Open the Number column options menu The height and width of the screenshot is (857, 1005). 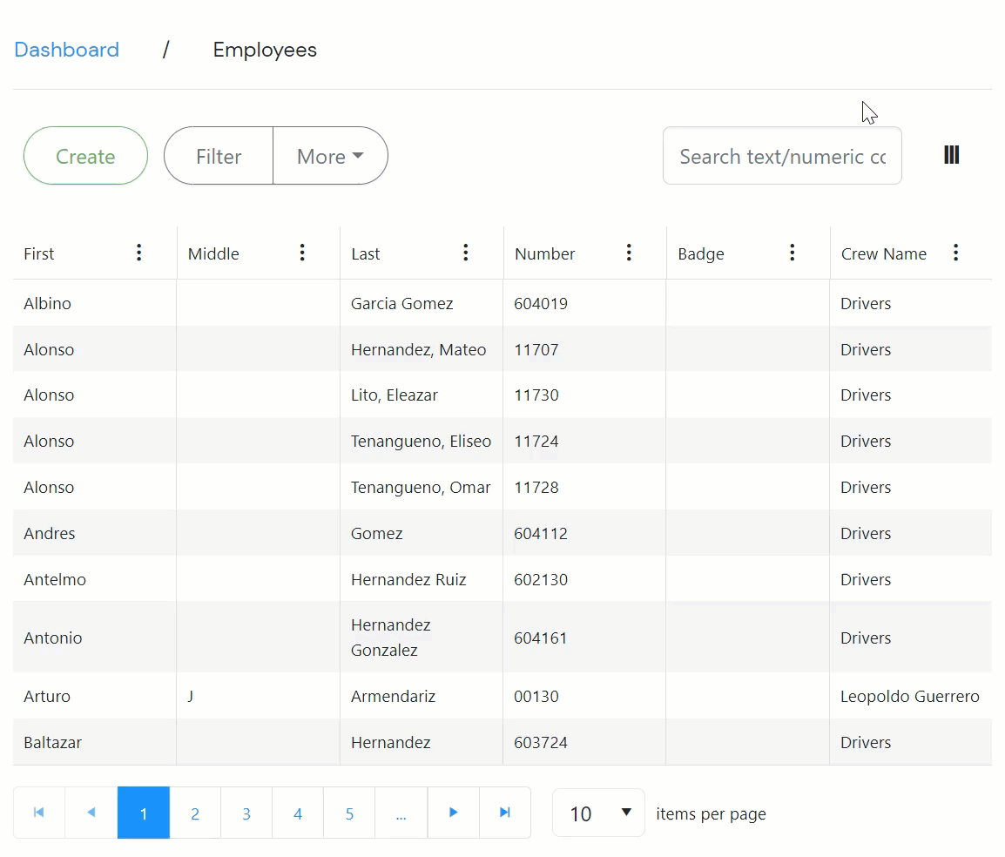(629, 253)
